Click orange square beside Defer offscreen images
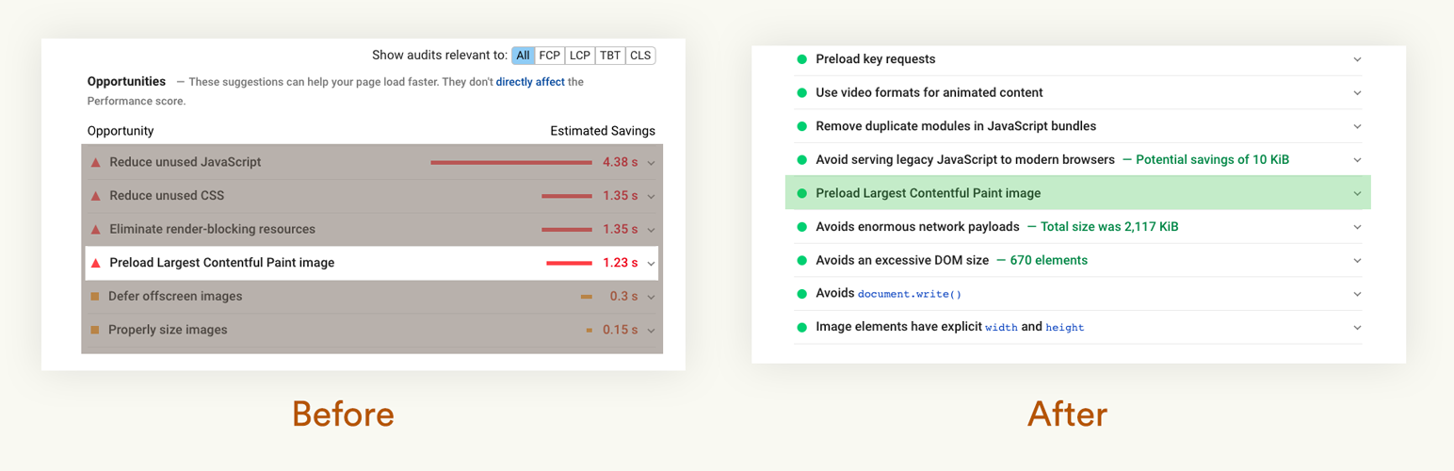The width and height of the screenshot is (1454, 471). point(95,297)
